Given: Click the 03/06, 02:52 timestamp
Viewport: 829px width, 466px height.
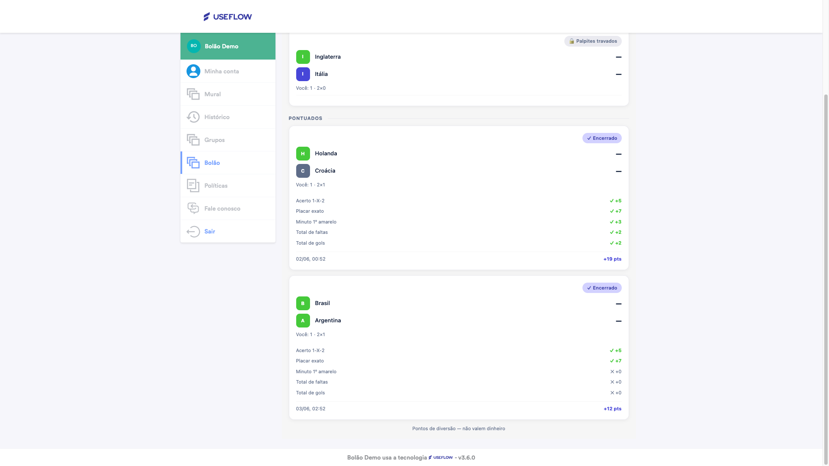Looking at the screenshot, I should point(311,409).
